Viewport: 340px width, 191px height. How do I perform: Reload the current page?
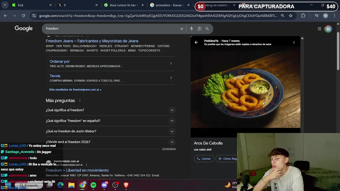coord(23,16)
